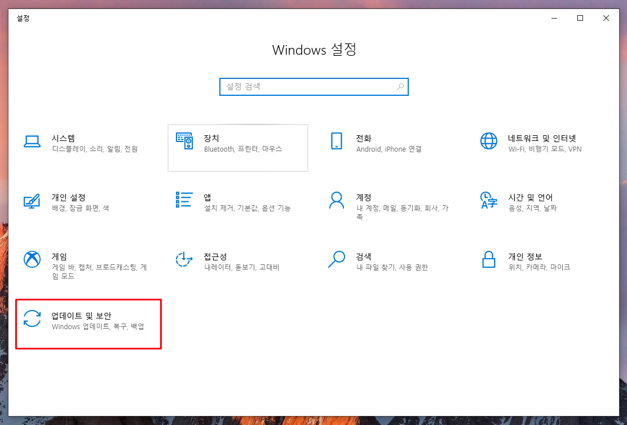
Task: Open the 개인 정보 padlock icon
Action: coord(489,259)
